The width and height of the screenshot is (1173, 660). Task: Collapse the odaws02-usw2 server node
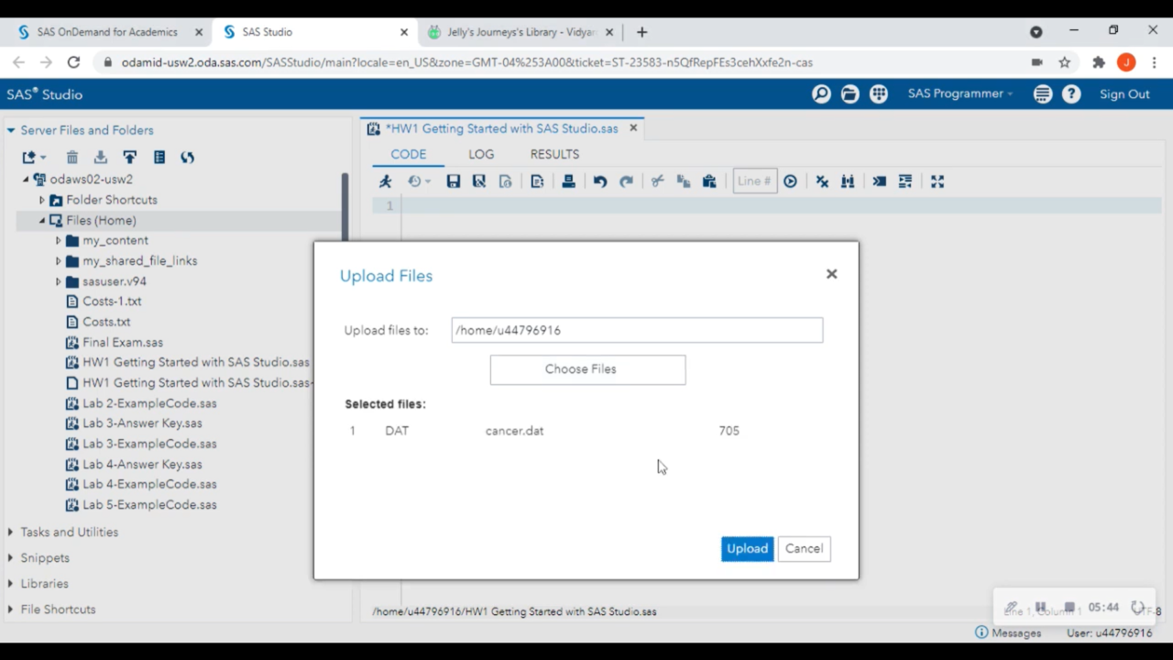[x=26, y=180]
